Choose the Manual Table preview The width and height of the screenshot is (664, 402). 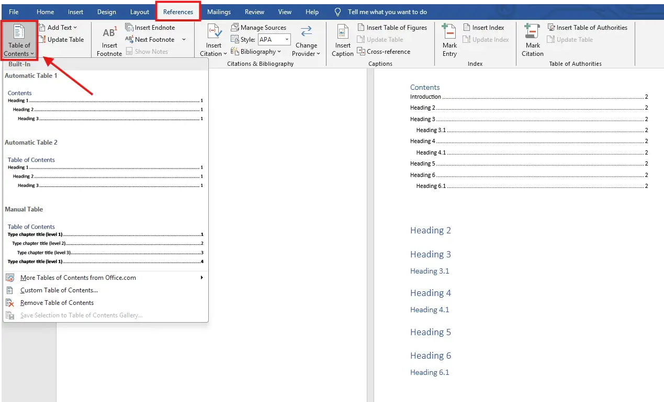click(105, 237)
